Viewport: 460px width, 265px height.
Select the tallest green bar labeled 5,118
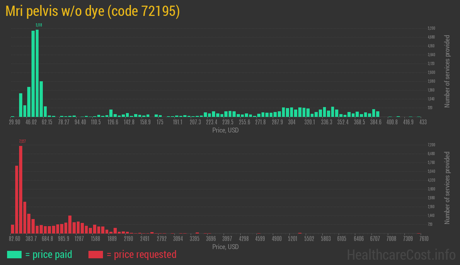(x=37, y=73)
